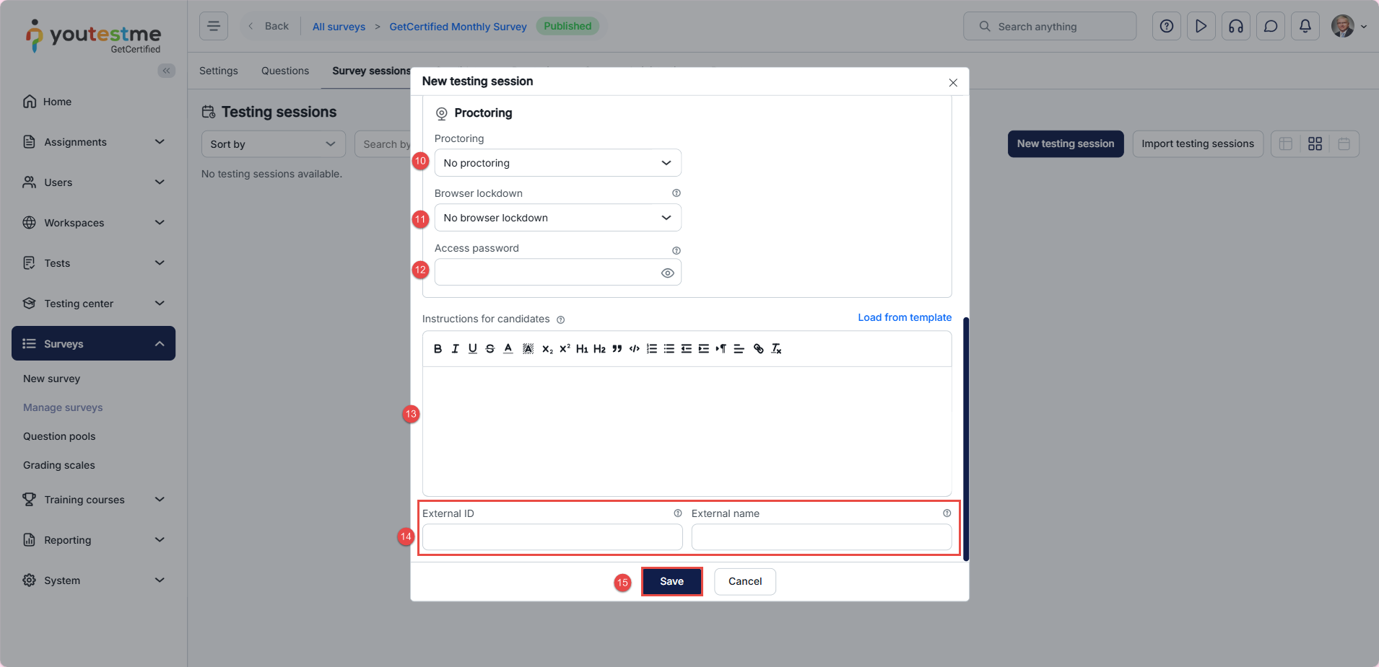1379x667 pixels.
Task: Clear text formatting in the editor
Action: click(777, 349)
